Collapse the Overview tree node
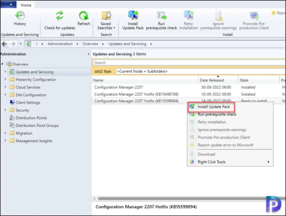 click(x=2, y=64)
